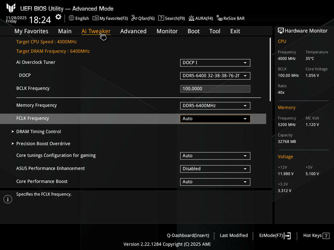Switch to the Advanced tab

[x=133, y=31]
